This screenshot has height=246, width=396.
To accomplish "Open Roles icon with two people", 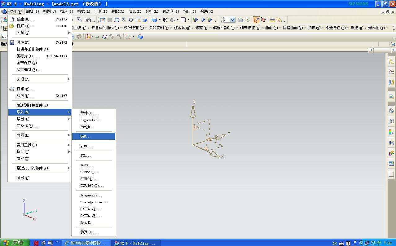I will coord(391,153).
